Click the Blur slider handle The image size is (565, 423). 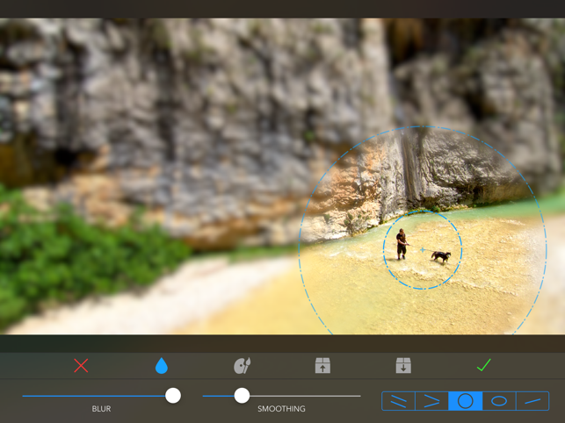173,396
